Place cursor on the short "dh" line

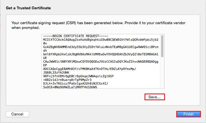45,51
